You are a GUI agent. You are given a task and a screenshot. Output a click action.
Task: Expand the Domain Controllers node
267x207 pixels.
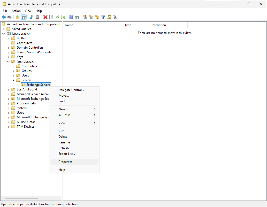(x=8, y=48)
